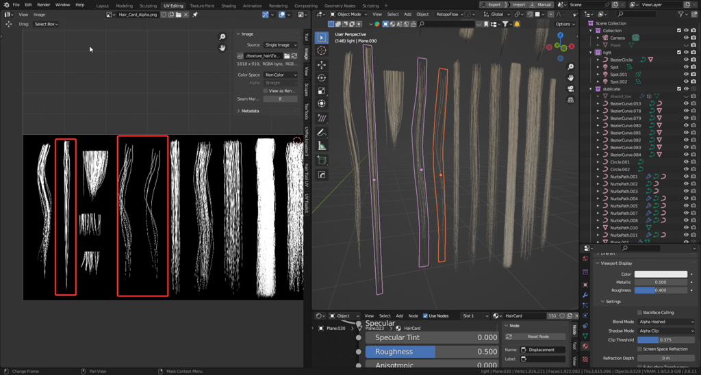Hide the Camera object in outliner
Screen dimensions: 701x375
[x=686, y=38]
